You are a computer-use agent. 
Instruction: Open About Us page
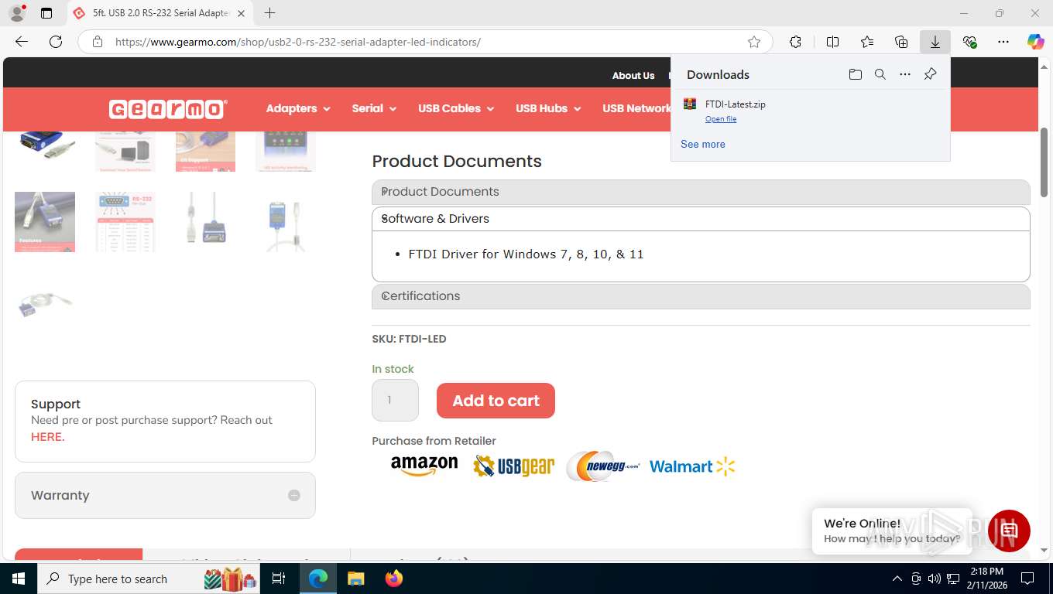[x=633, y=75]
